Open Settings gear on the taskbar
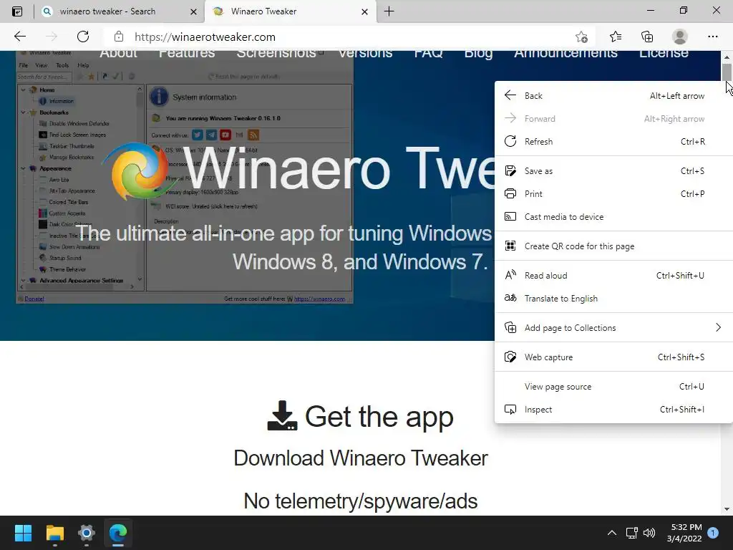Viewport: 733px width, 550px height. pos(87,533)
